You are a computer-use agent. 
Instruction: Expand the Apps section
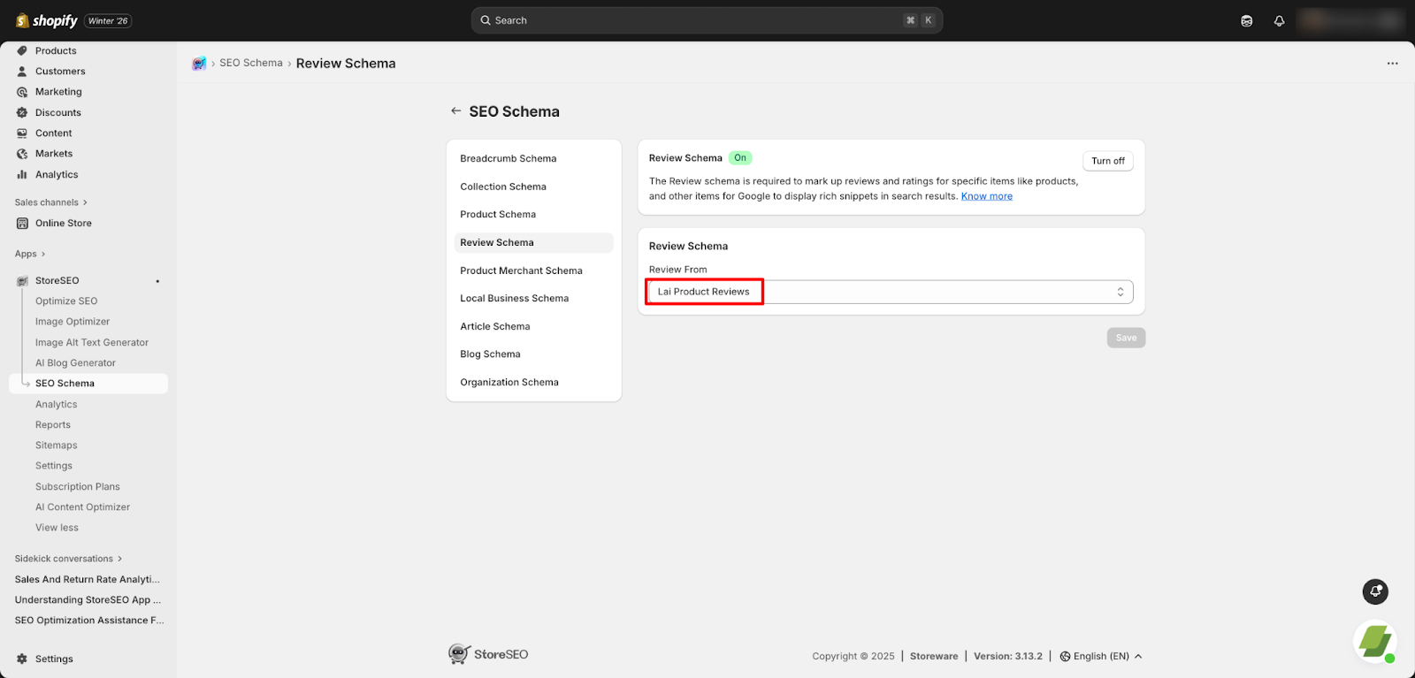(30, 254)
